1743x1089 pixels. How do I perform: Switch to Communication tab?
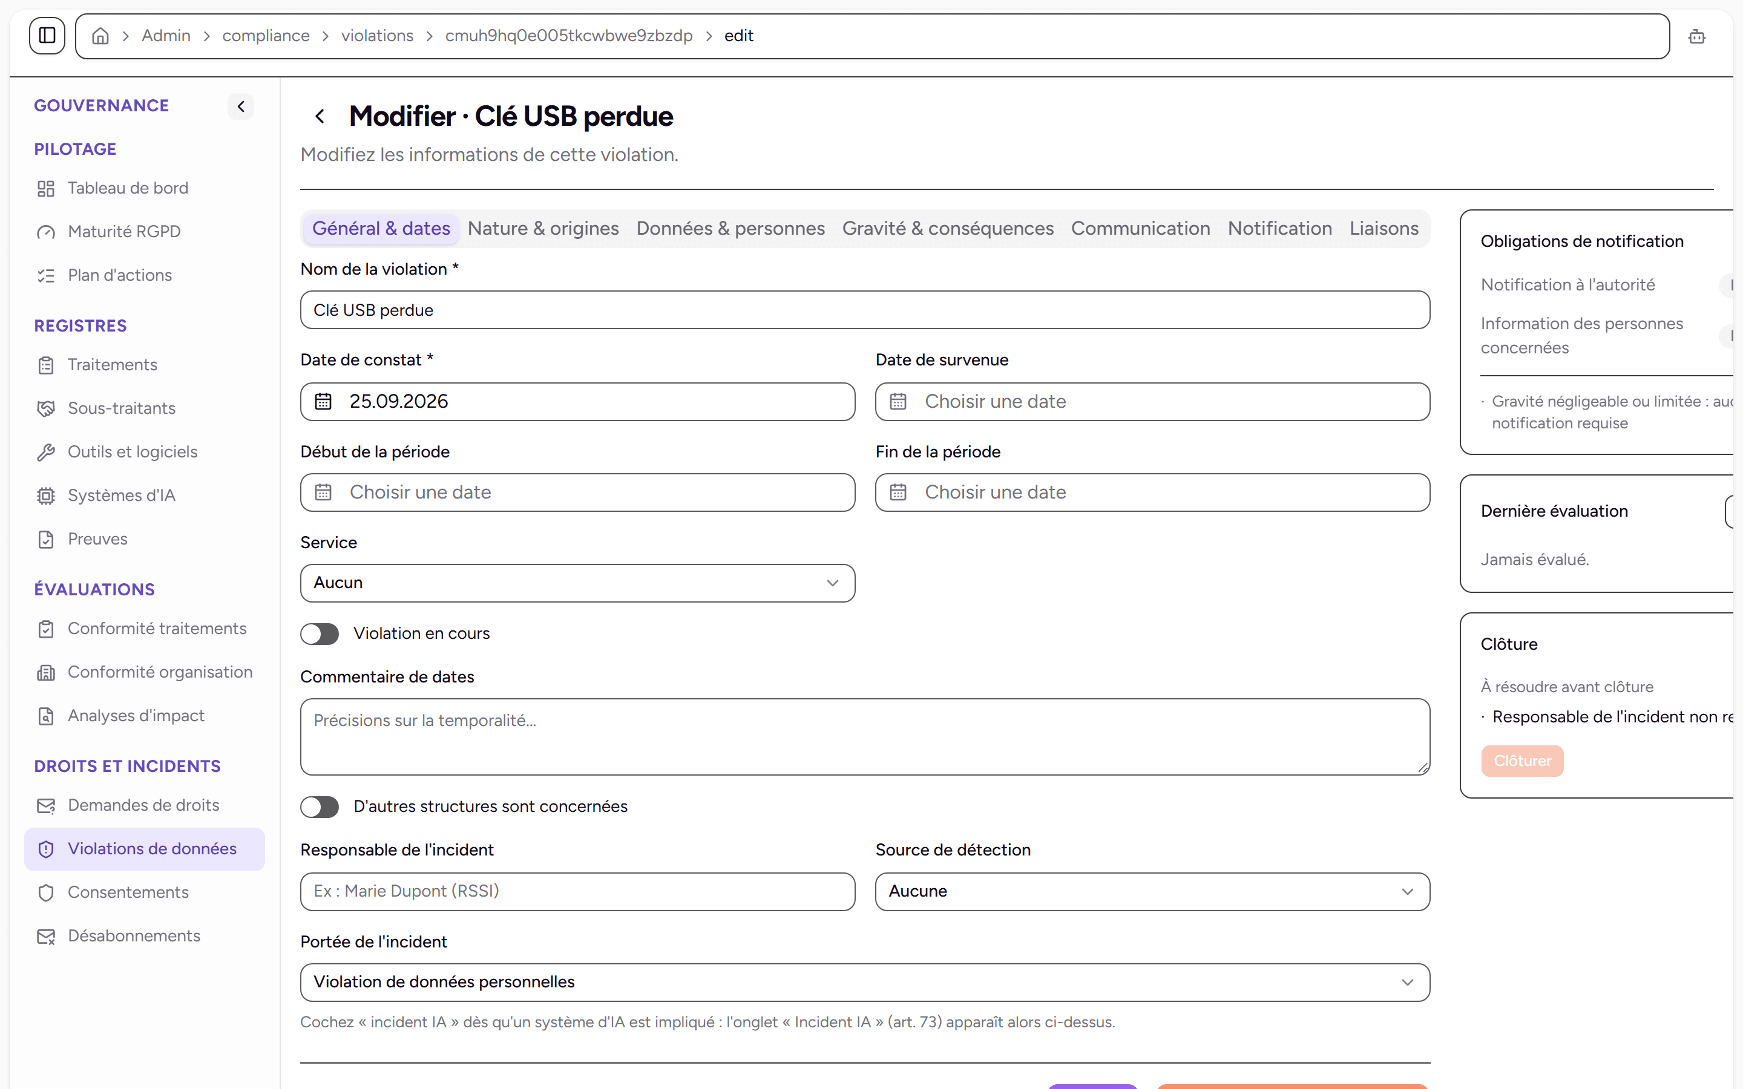click(1140, 228)
